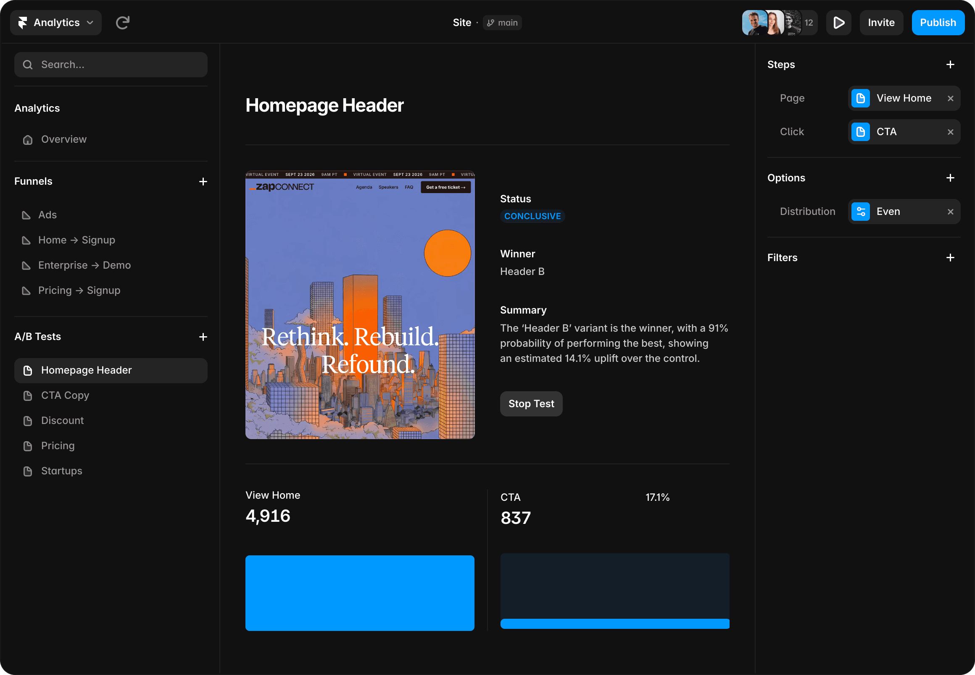Open the Analytics dropdown menu
The image size is (975, 675).
pos(56,22)
